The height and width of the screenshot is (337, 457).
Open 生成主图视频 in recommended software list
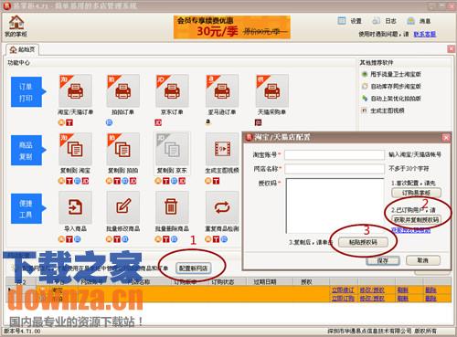coord(383,111)
